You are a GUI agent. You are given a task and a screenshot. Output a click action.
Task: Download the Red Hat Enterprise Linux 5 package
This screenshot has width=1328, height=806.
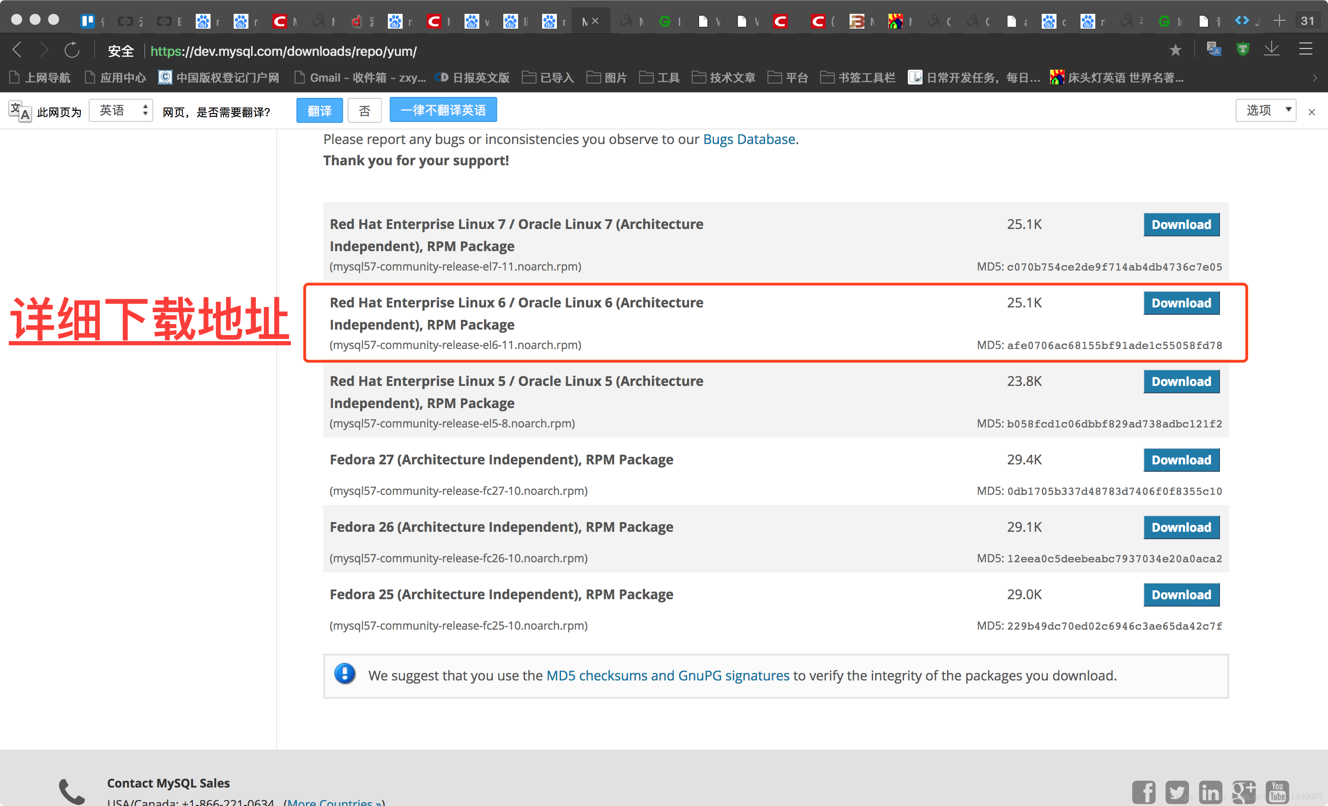pyautogui.click(x=1182, y=382)
